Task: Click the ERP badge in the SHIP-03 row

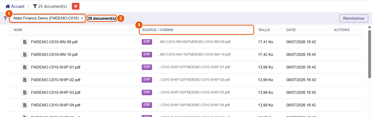Action: [147, 92]
